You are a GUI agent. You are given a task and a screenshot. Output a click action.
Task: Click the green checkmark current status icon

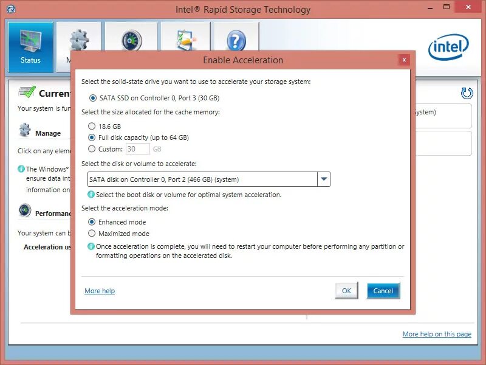(27, 92)
